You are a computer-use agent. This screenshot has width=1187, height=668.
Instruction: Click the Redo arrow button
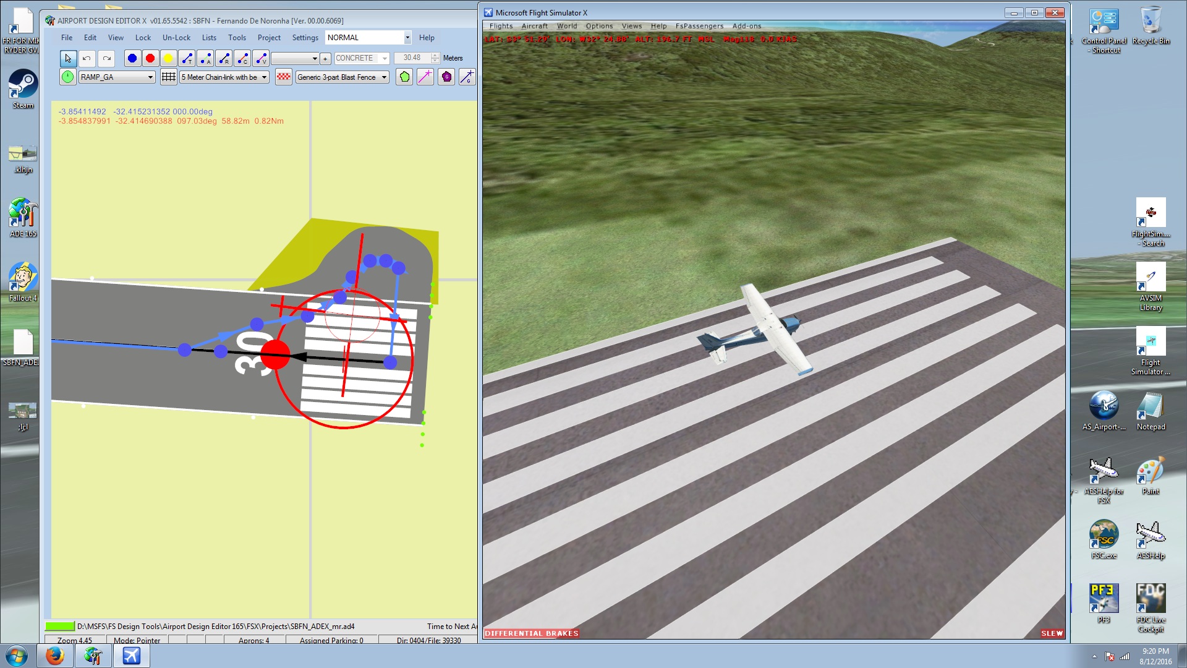[x=107, y=58]
